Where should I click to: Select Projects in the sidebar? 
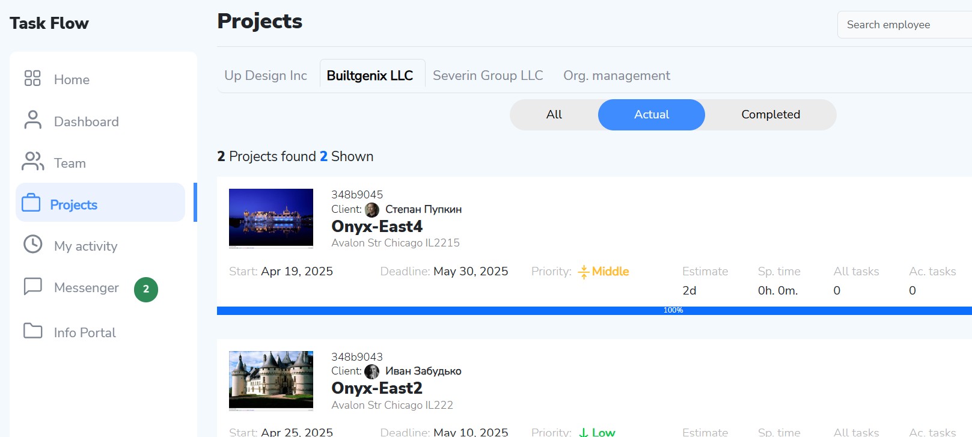(100, 203)
